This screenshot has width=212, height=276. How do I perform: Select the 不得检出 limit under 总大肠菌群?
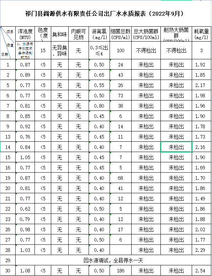[146, 50]
